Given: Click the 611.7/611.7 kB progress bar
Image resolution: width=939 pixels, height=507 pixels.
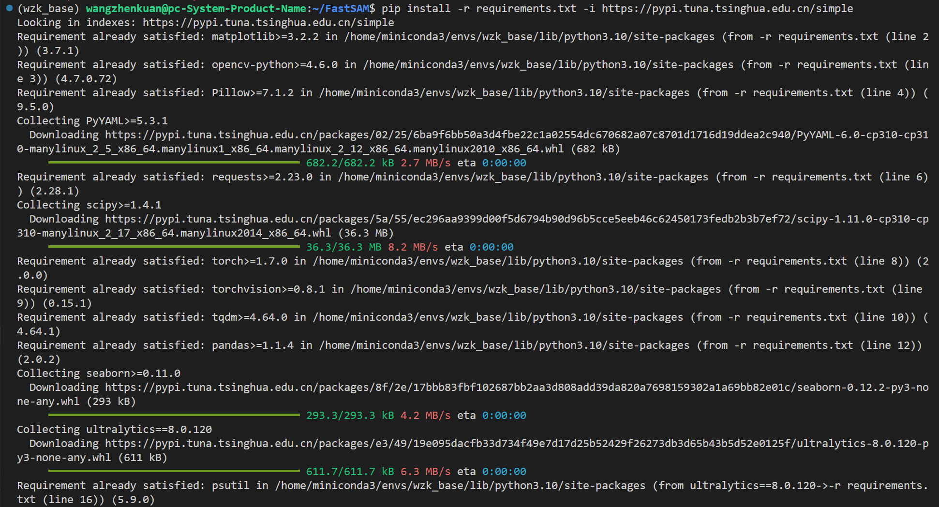Looking at the screenshot, I should coord(174,472).
